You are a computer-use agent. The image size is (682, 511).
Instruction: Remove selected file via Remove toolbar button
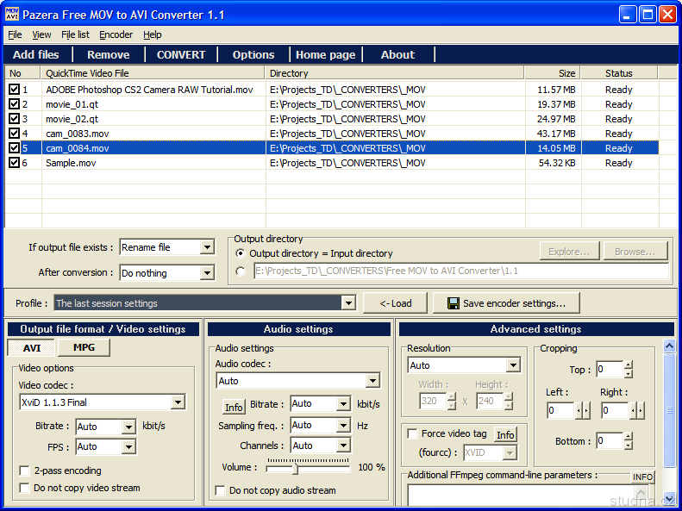point(109,54)
